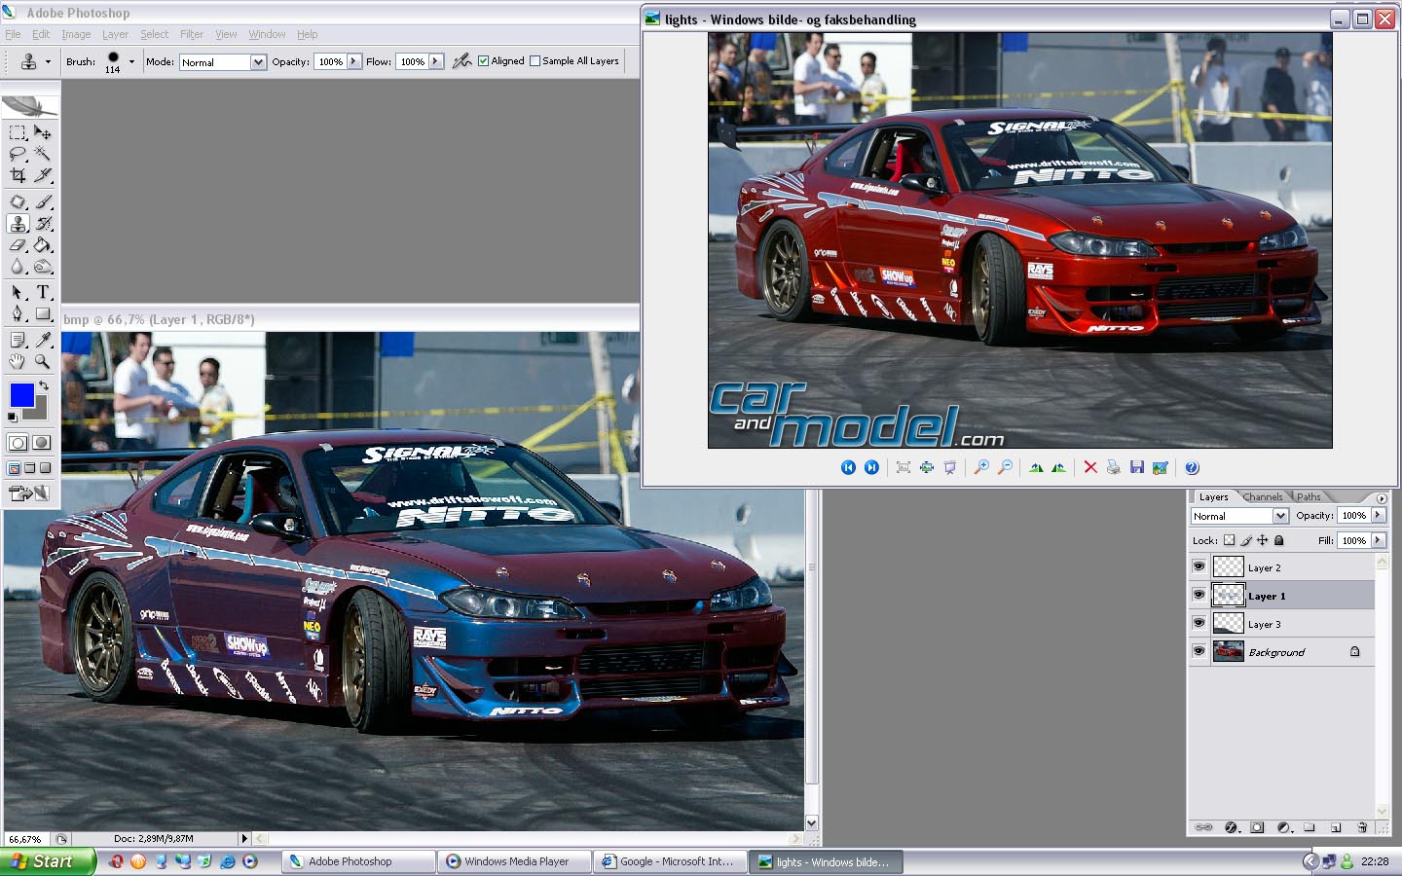Open the Layer menu
Viewport: 1402px width, 876px height.
(x=115, y=34)
